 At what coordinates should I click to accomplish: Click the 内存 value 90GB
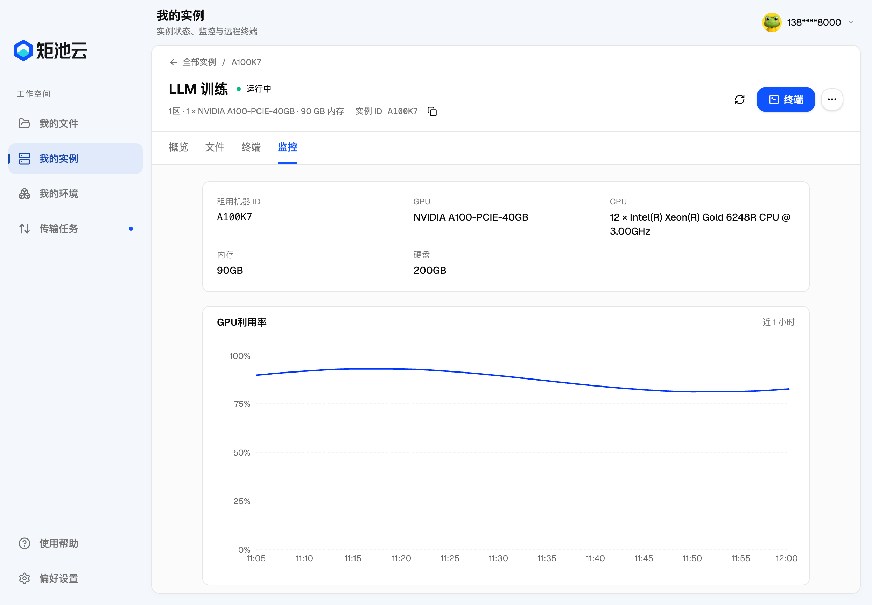[230, 270]
